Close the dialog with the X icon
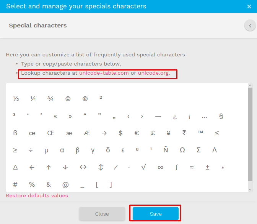 click(249, 6)
